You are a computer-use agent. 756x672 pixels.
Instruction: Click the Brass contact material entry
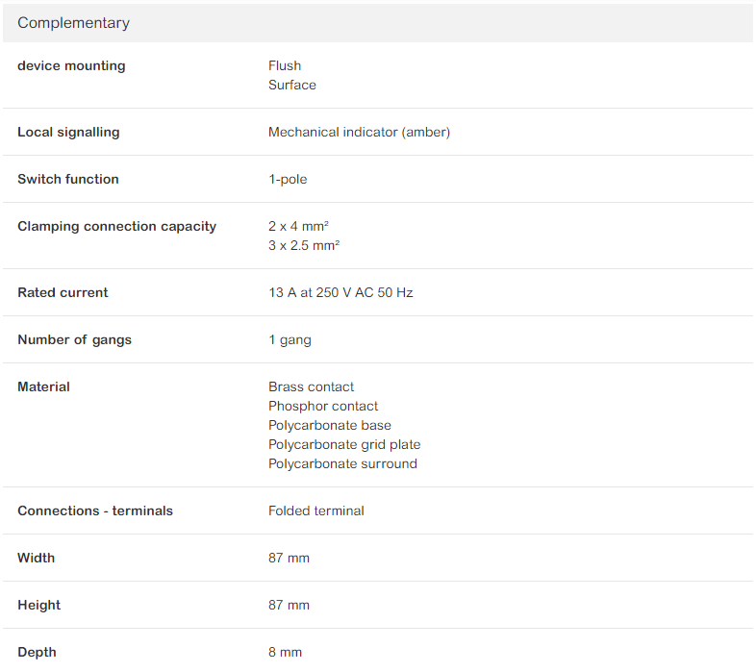point(311,386)
